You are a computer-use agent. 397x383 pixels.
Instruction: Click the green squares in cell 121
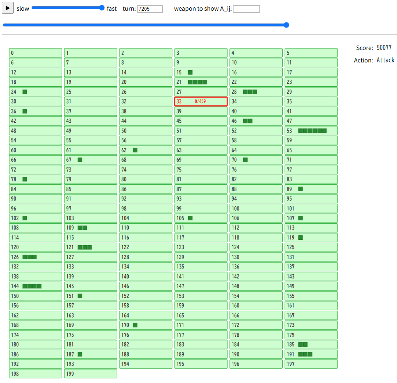(x=85, y=247)
